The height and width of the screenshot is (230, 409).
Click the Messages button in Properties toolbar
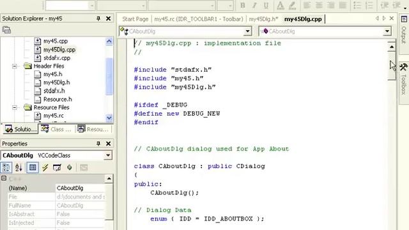coord(57,167)
